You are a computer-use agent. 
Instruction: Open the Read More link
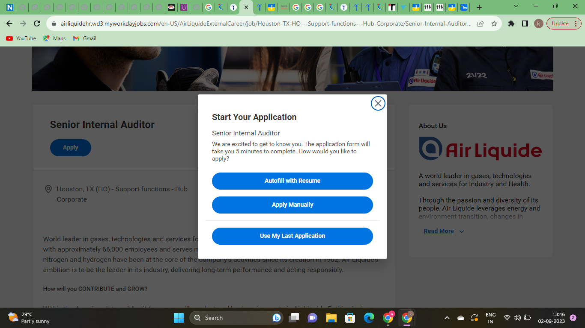click(439, 231)
